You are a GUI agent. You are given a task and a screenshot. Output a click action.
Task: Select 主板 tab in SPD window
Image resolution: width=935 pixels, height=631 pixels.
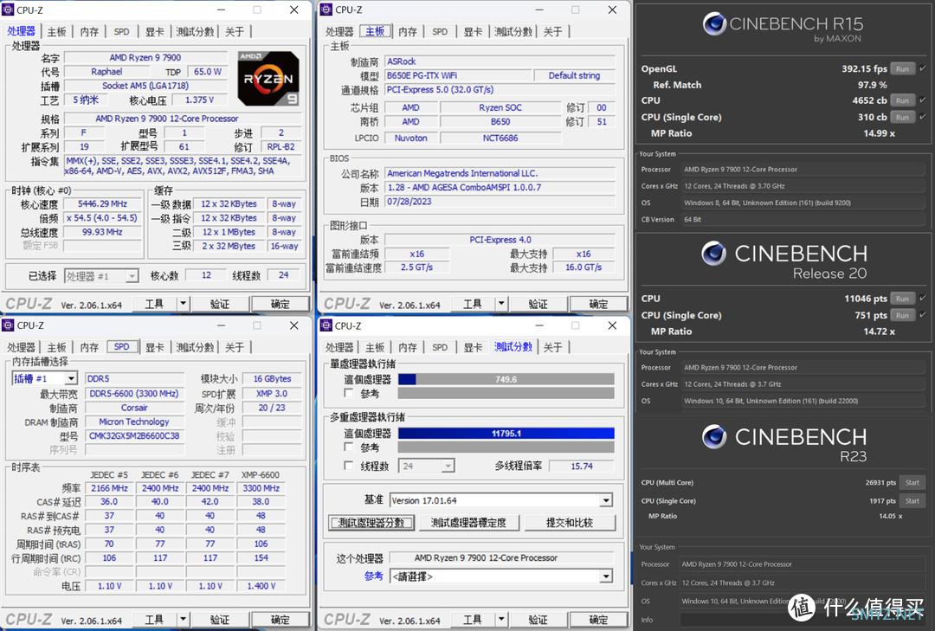point(56,347)
